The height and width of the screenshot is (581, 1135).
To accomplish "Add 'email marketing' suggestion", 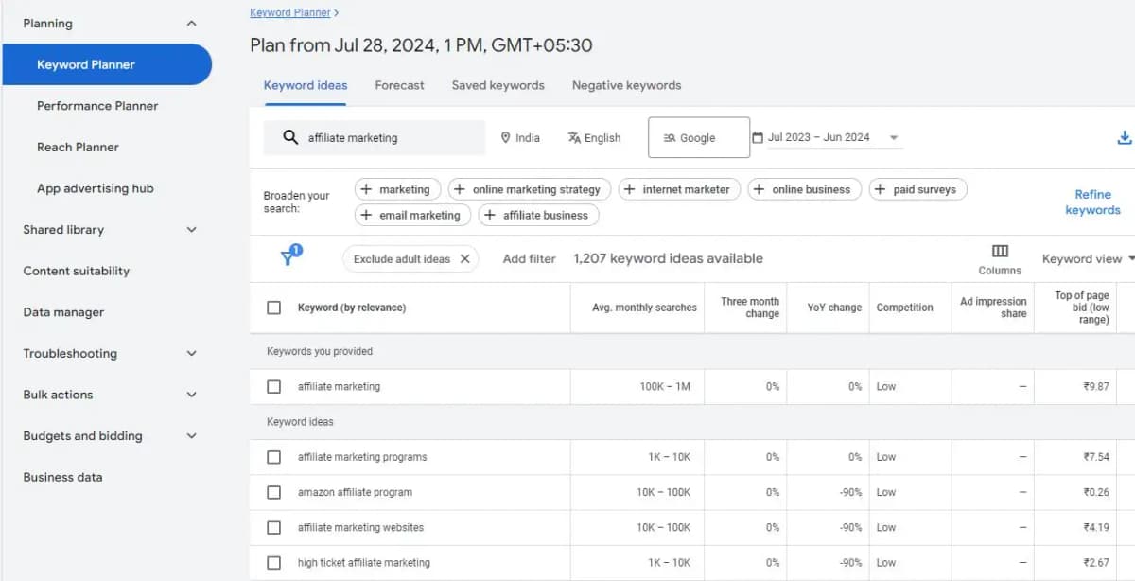I will (412, 215).
